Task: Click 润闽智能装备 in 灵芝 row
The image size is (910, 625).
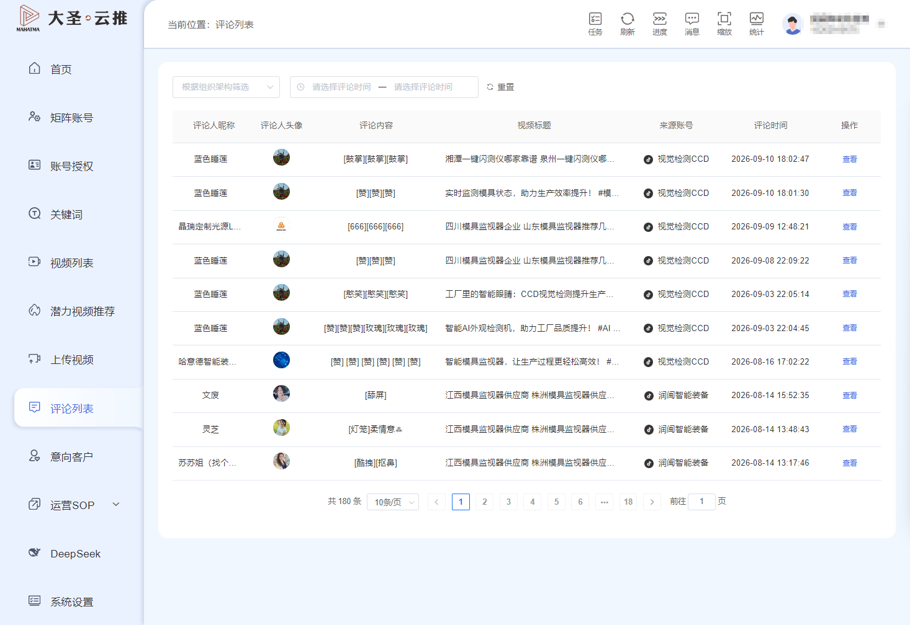Action: pyautogui.click(x=683, y=429)
